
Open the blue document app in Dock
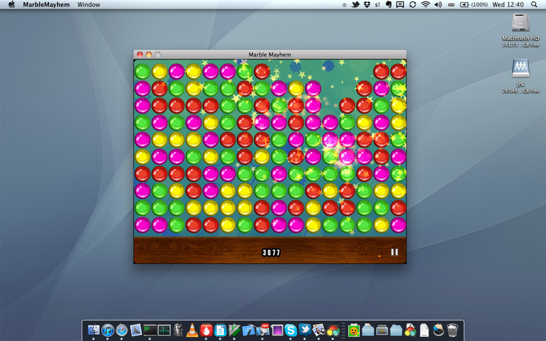pyautogui.click(x=220, y=330)
